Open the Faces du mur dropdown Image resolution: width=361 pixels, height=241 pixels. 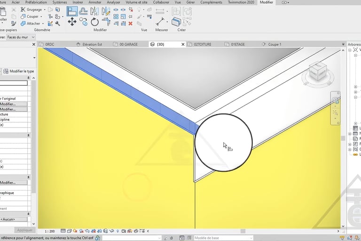pos(21,37)
